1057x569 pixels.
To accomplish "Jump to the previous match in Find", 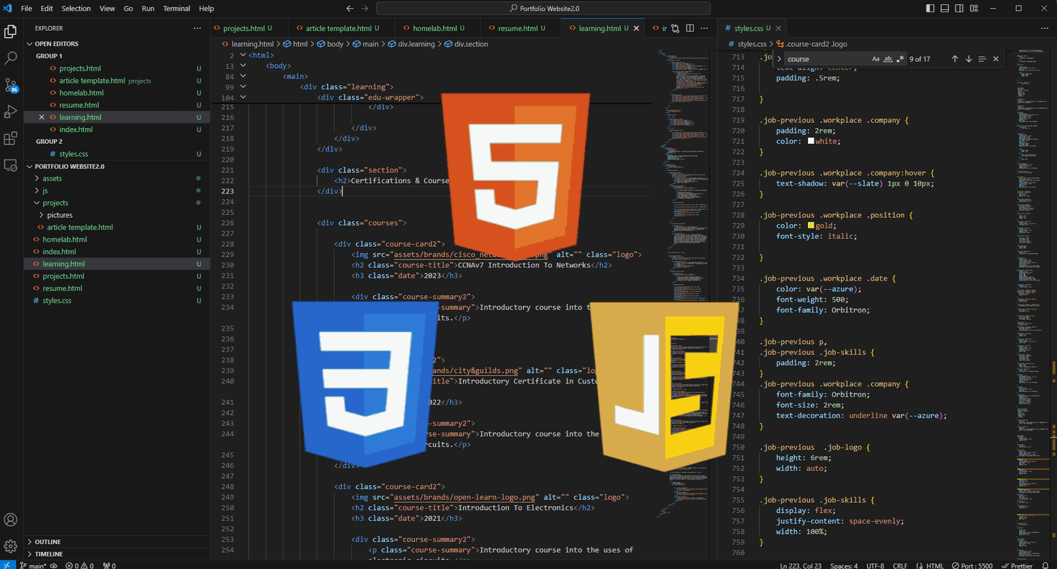I will click(955, 59).
